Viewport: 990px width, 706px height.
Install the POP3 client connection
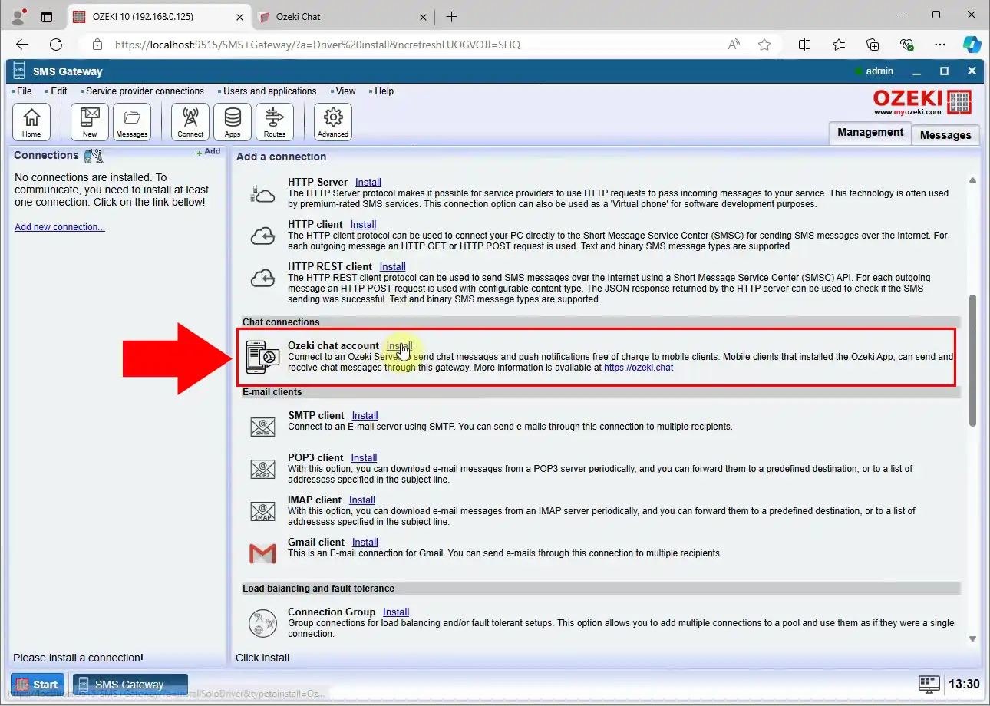(365, 458)
